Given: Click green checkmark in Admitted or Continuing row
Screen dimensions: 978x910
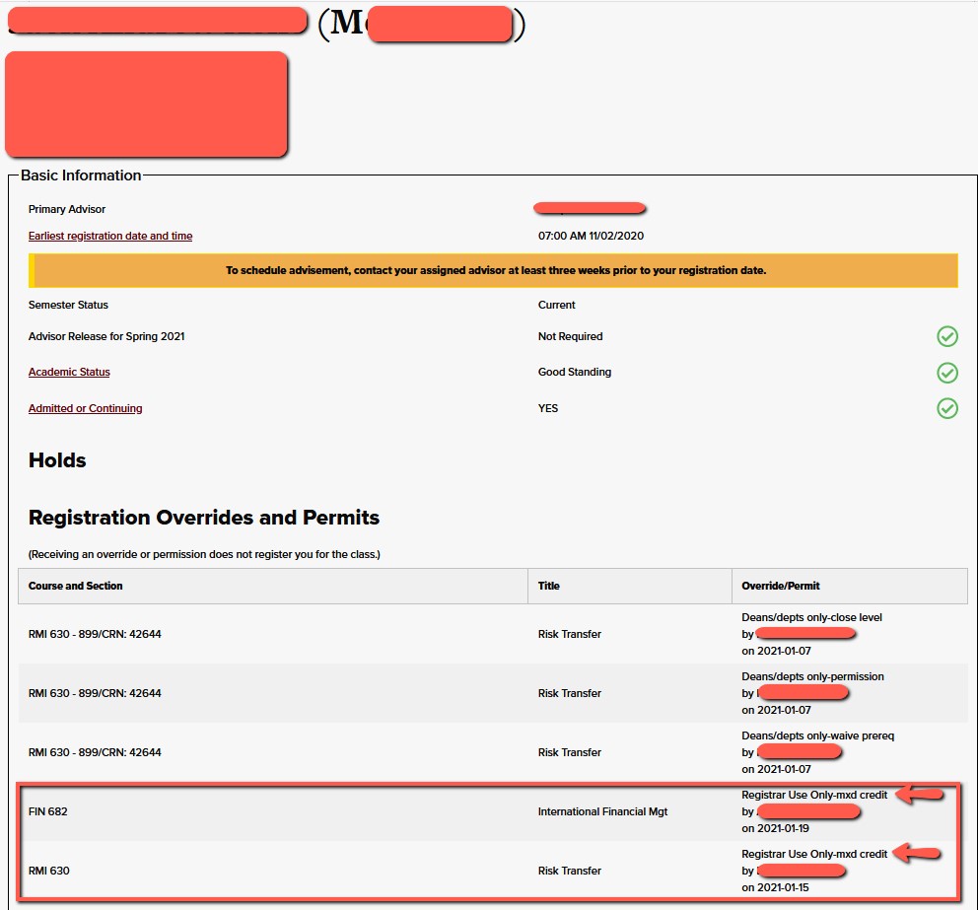Looking at the screenshot, I should (946, 408).
